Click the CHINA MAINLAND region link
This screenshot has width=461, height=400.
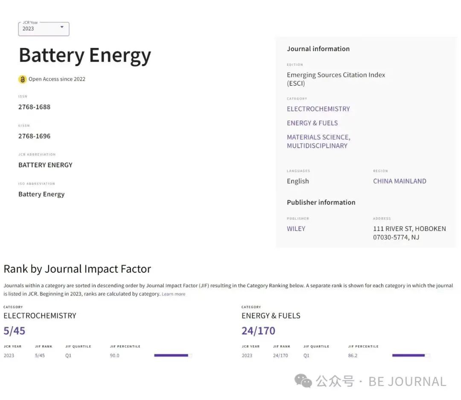[x=399, y=181]
